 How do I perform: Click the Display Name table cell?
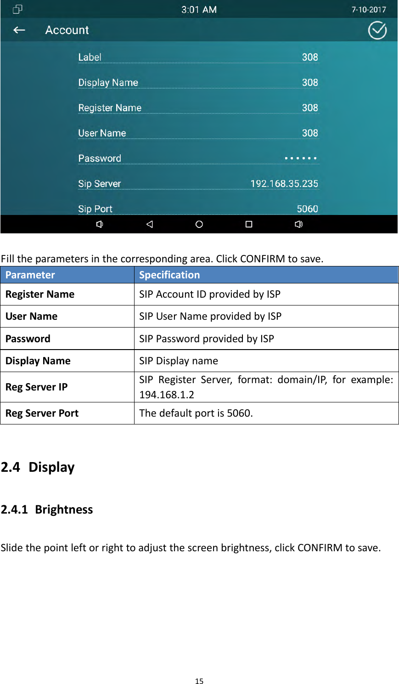(67, 361)
